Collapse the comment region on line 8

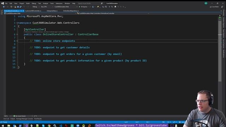[17, 41]
